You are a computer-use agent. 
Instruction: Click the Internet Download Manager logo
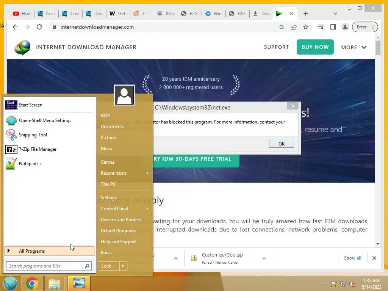tap(22, 47)
